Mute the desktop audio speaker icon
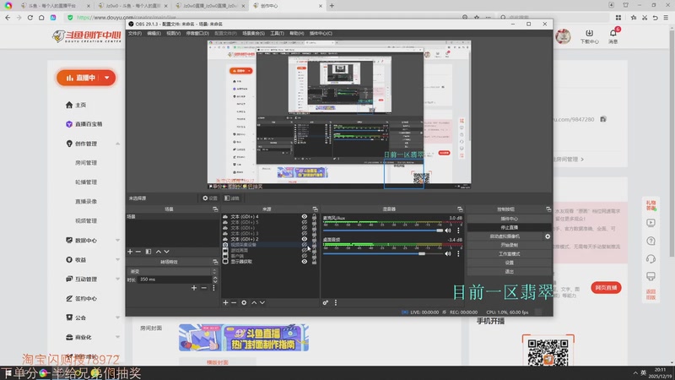Image resolution: width=675 pixels, height=380 pixels. click(x=448, y=254)
